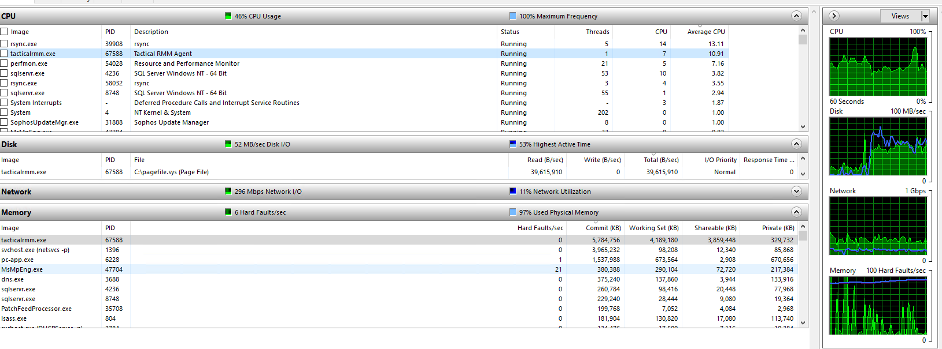Check the SophosUpdateMgr.exe checkbox
942x349 pixels.
click(4, 122)
